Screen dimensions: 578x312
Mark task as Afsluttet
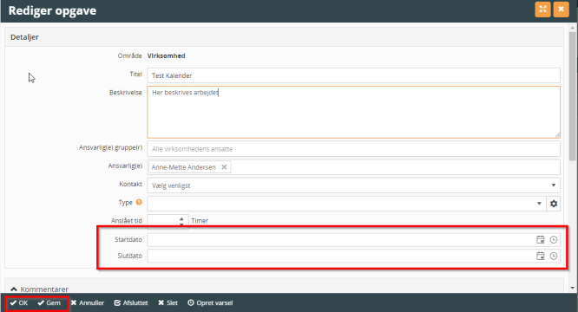coord(131,302)
